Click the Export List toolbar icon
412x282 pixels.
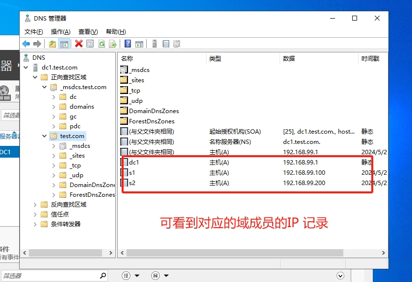[113, 44]
